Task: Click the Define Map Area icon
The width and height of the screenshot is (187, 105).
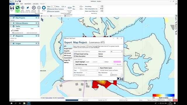Action: coord(22,8)
